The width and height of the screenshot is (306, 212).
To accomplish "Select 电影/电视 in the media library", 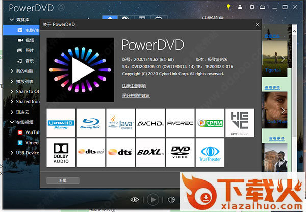I will click(x=21, y=30).
